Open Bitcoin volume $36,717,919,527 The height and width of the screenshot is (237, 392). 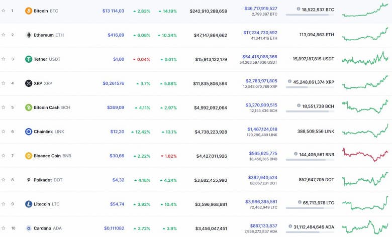click(x=261, y=9)
